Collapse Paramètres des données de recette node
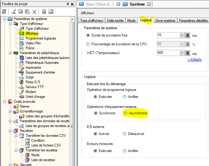 coord(10,121)
